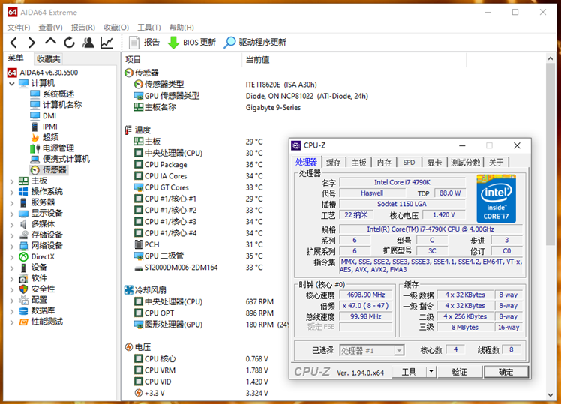Collapse the 计算机 tree node

click(12, 84)
